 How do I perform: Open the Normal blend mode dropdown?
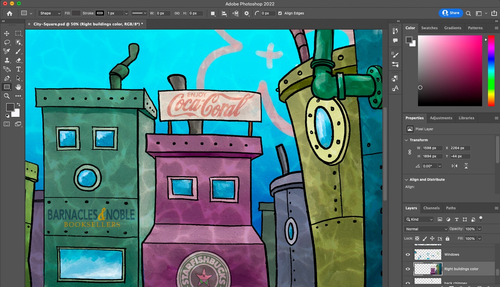click(x=426, y=229)
